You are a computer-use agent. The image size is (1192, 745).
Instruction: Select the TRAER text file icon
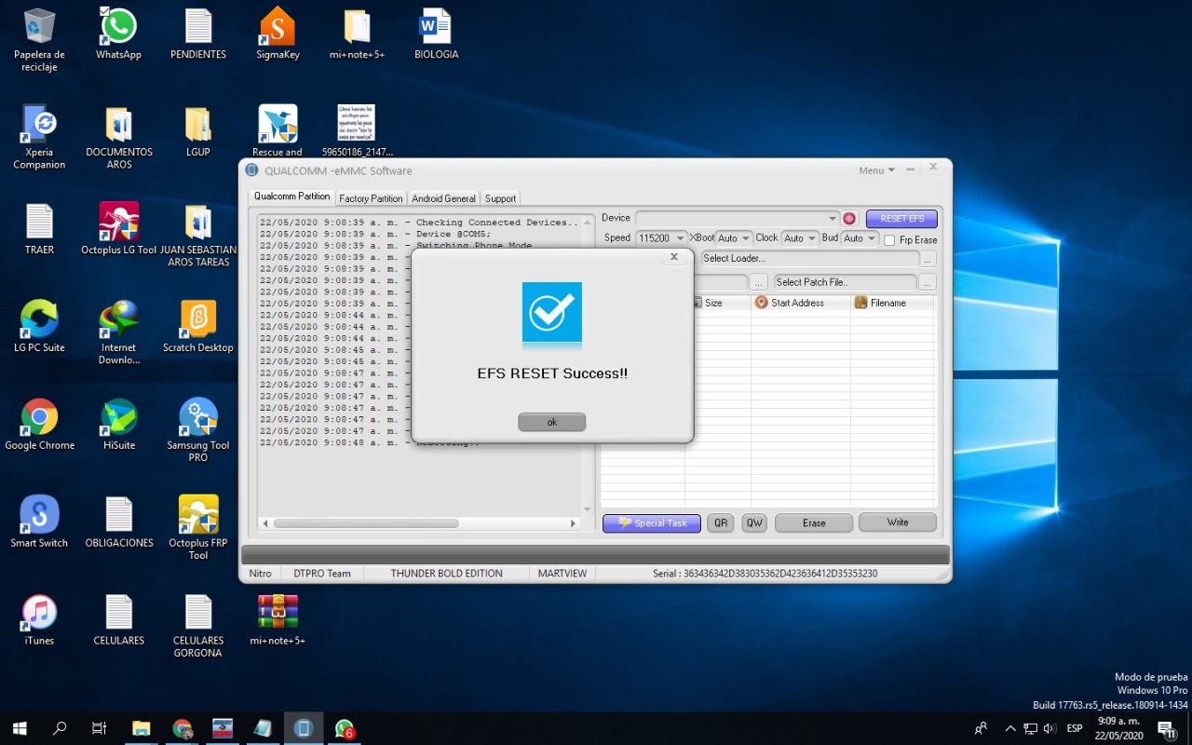point(39,229)
